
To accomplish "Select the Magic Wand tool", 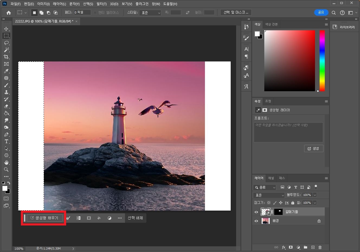I will (x=6, y=50).
